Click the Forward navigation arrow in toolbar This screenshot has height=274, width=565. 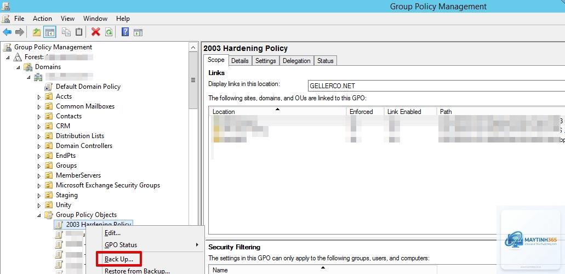pyautogui.click(x=20, y=32)
